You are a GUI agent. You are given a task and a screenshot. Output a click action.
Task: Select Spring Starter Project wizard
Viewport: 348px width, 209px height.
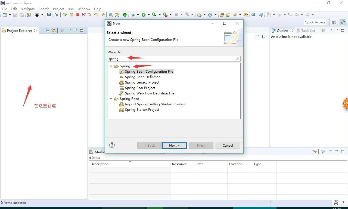click(139, 110)
